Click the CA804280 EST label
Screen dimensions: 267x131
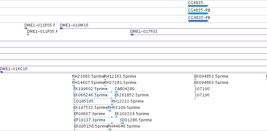click(125, 89)
